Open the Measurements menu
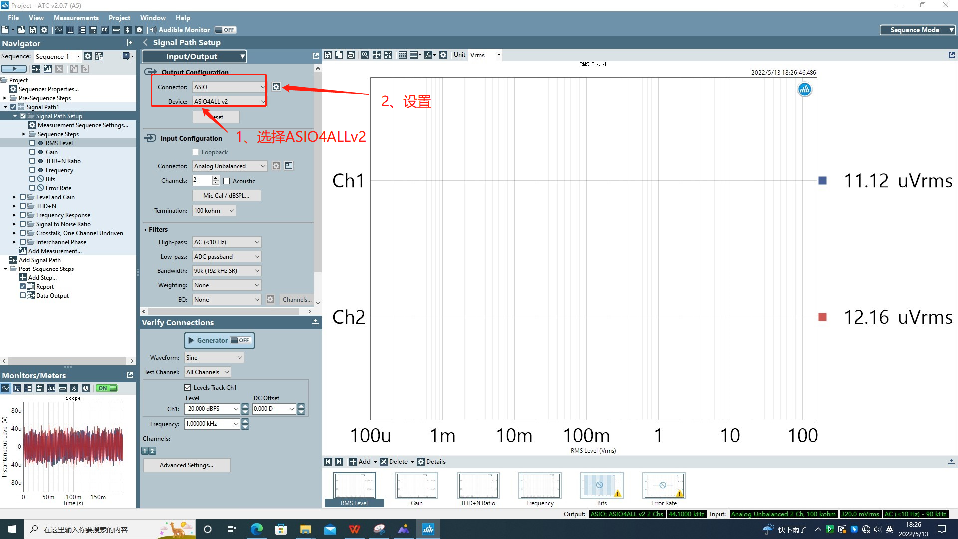This screenshot has height=539, width=958. [76, 18]
